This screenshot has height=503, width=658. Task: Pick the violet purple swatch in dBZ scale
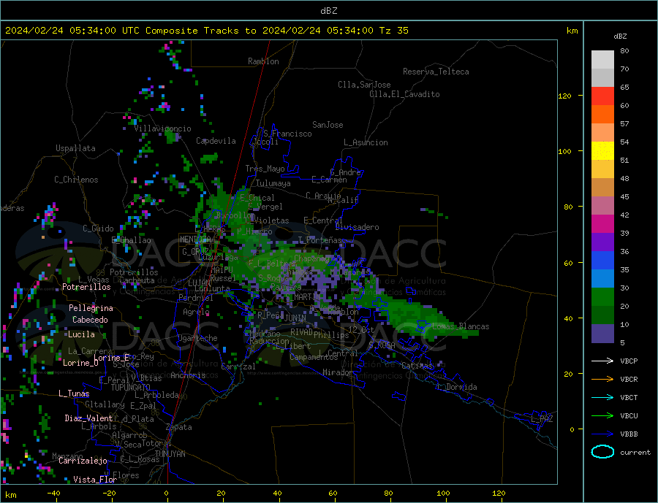click(x=602, y=242)
